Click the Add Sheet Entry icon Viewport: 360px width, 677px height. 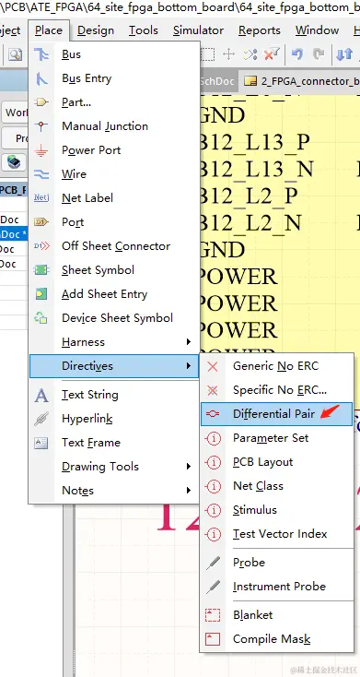click(41, 294)
